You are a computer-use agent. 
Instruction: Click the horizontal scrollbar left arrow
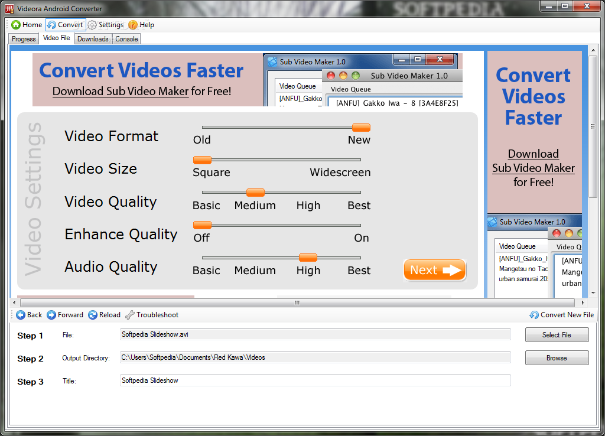(14, 302)
